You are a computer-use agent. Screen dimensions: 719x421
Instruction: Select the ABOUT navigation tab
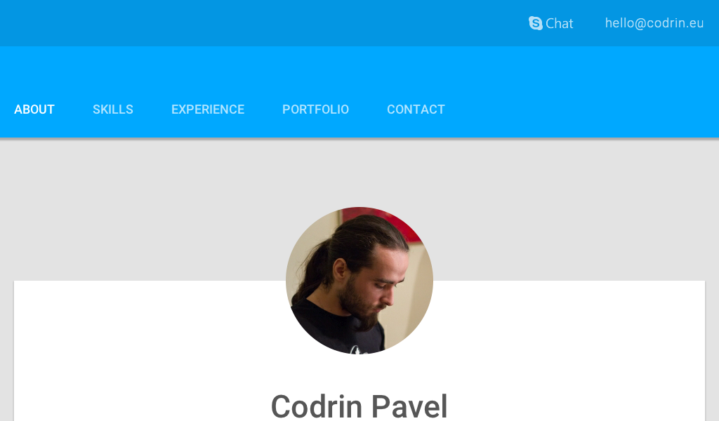[x=34, y=109]
